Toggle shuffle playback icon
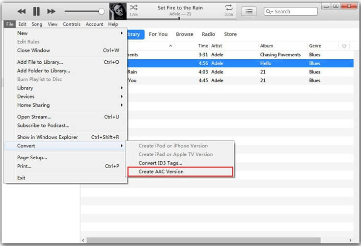The width and height of the screenshot is (361, 246). pyautogui.click(x=134, y=7)
